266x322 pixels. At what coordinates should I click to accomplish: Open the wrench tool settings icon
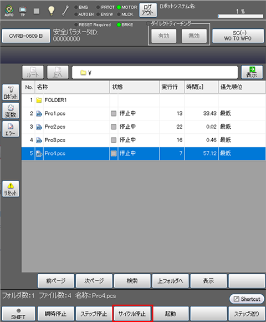(x=65, y=11)
